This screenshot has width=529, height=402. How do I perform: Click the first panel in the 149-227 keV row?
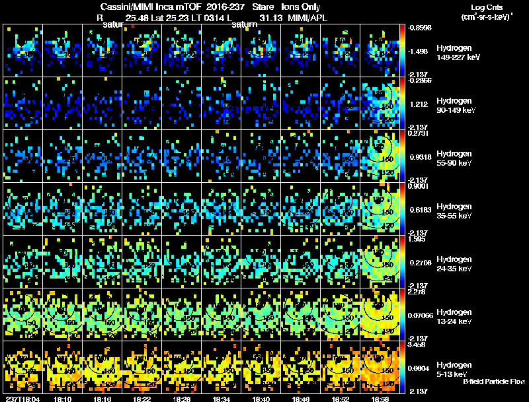coord(23,50)
